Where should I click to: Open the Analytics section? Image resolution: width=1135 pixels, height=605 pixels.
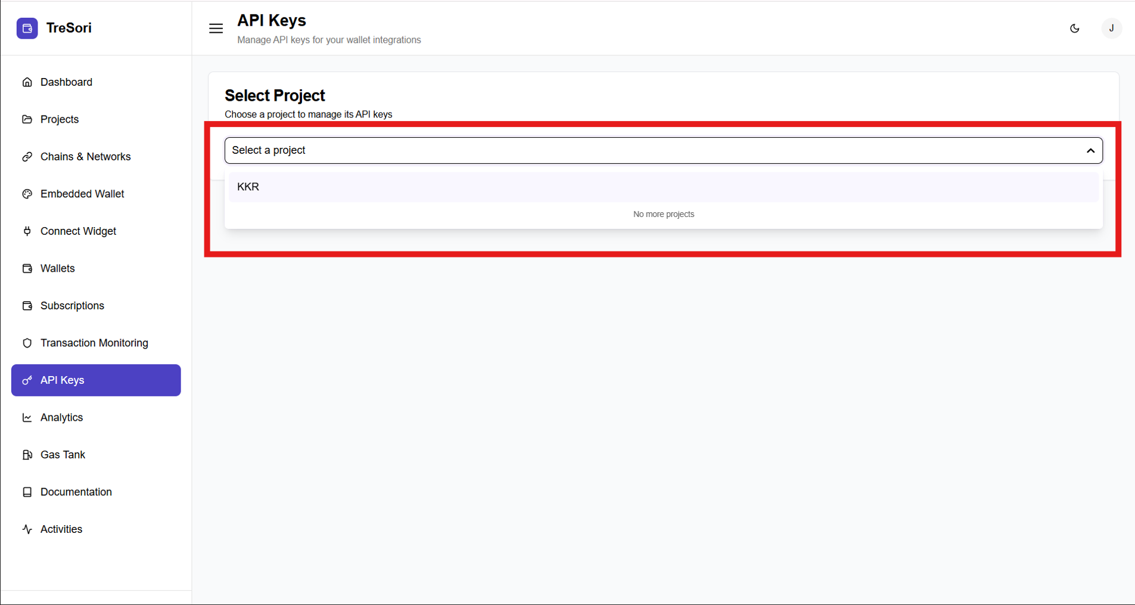61,417
